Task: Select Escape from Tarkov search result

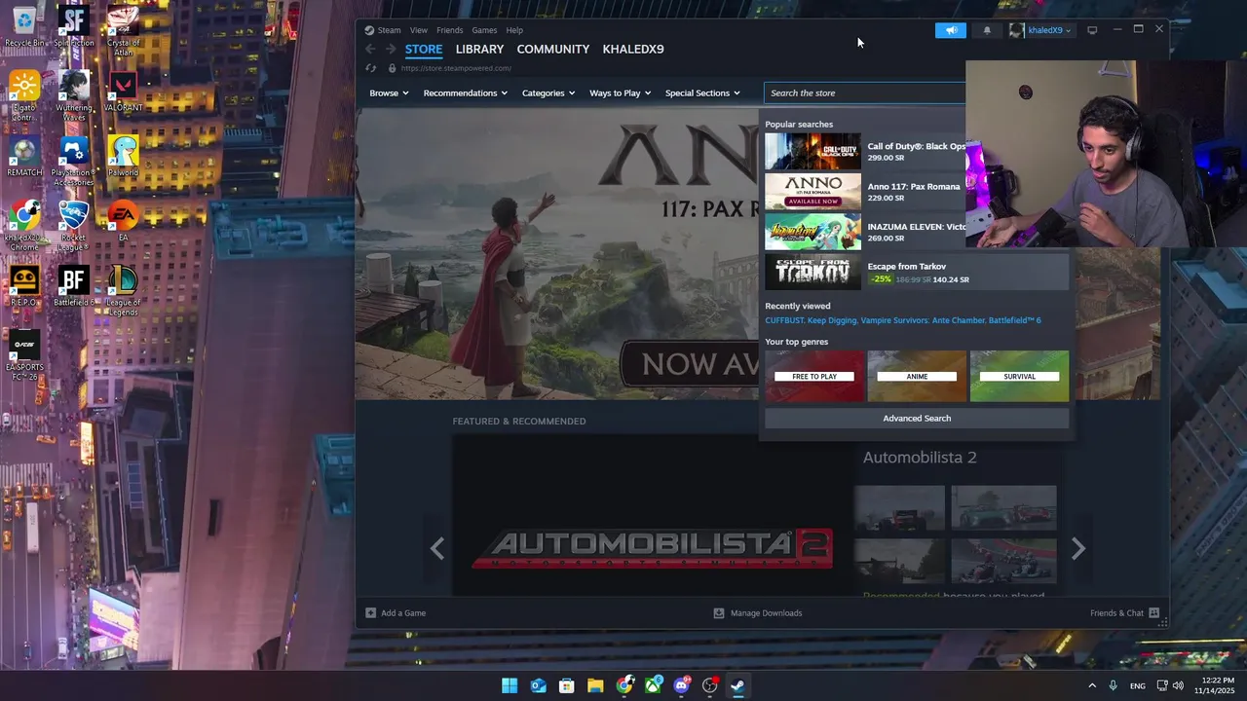Action: 917,273
